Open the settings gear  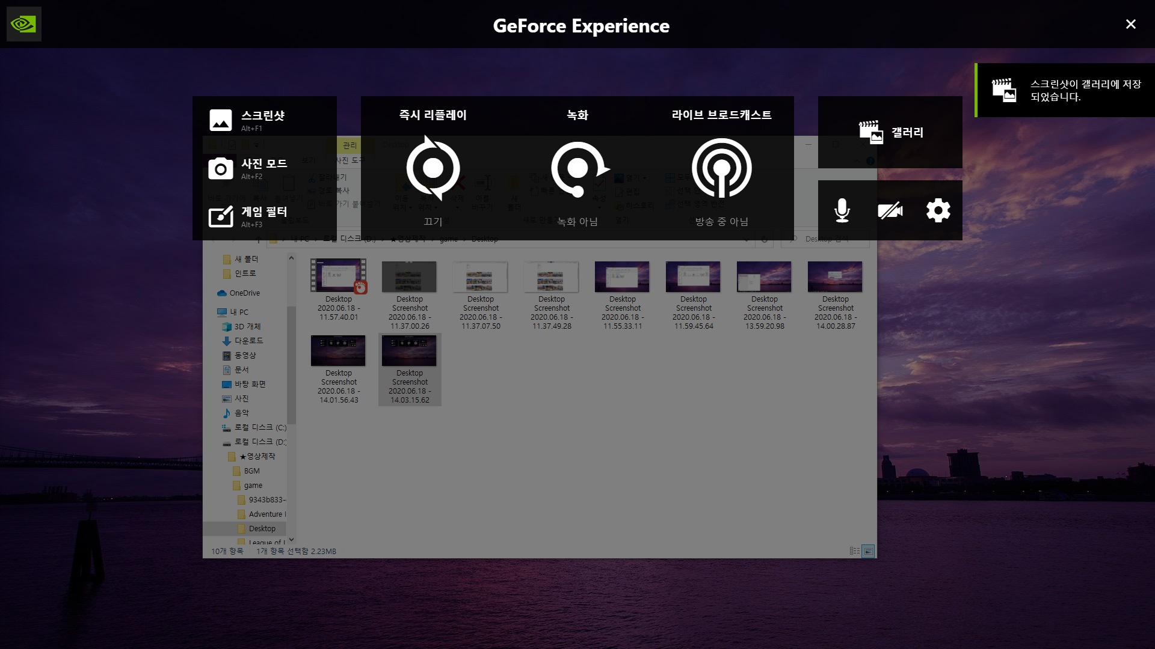coord(938,210)
